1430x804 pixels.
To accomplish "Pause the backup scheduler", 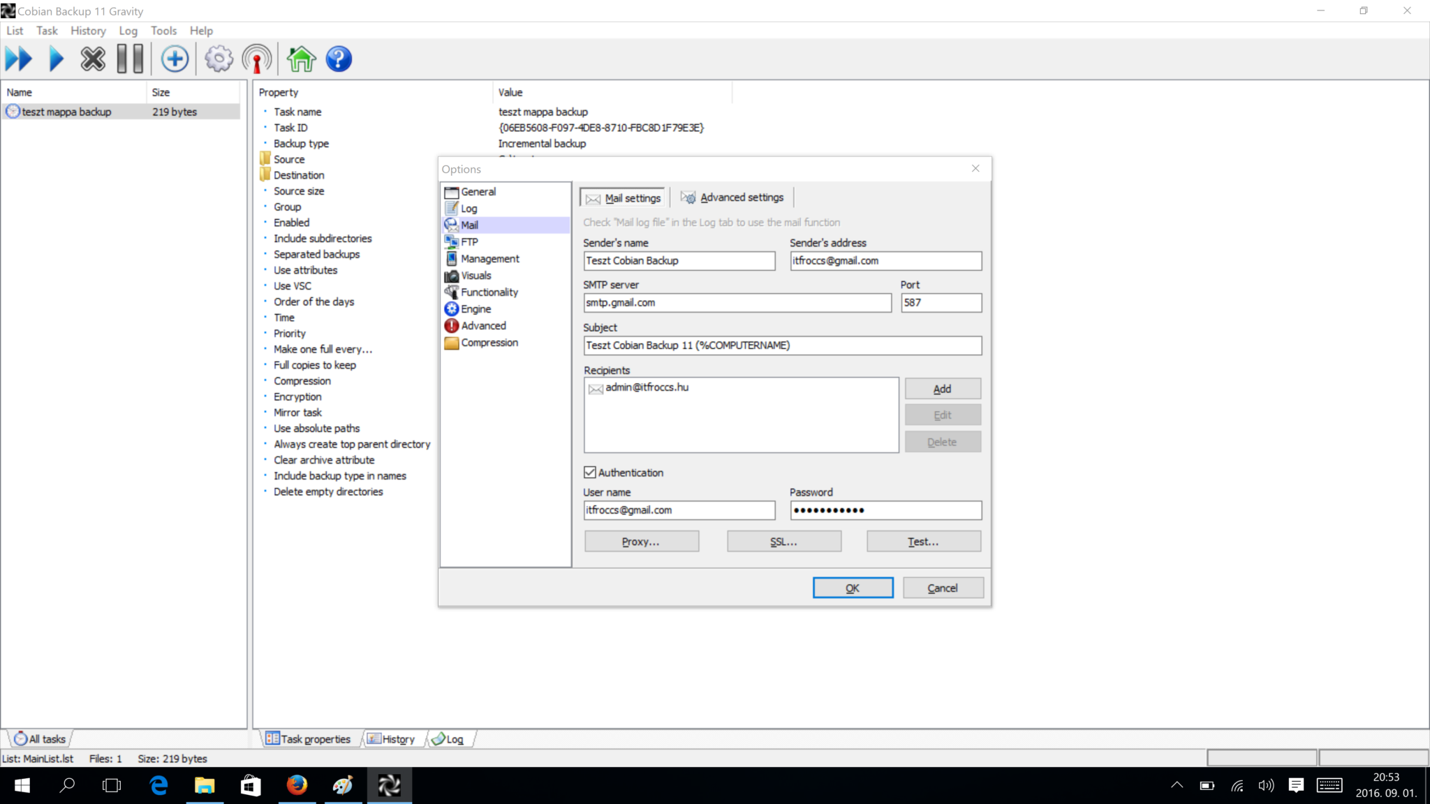I will (130, 59).
